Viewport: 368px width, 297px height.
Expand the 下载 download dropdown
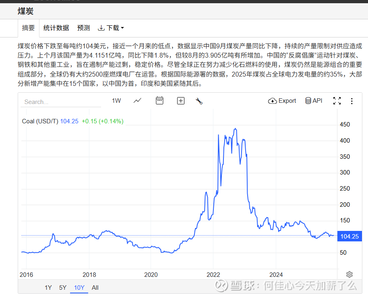point(111,28)
